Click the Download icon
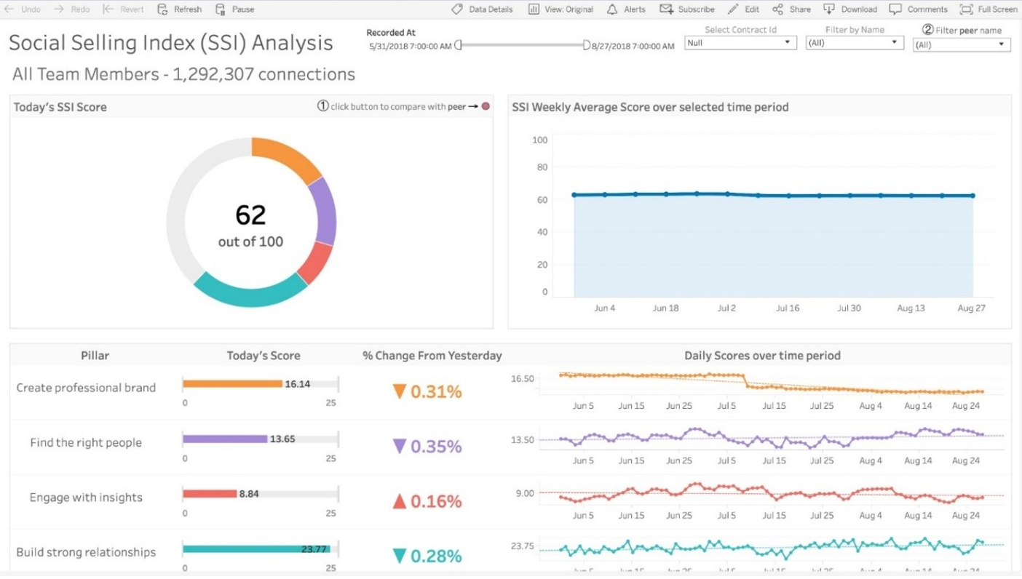The image size is (1022, 579). click(829, 9)
